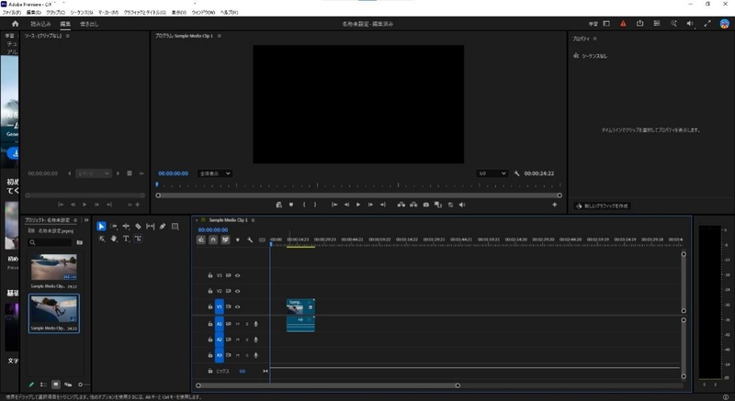Step forward one frame in Program monitor
The height and width of the screenshot is (401, 735).
coord(370,205)
